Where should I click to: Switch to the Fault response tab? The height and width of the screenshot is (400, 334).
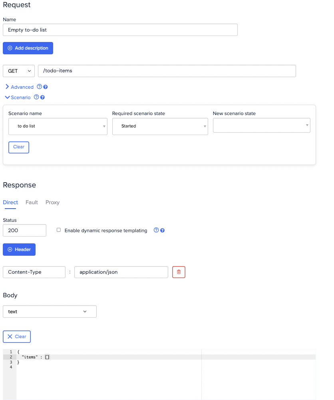32,202
